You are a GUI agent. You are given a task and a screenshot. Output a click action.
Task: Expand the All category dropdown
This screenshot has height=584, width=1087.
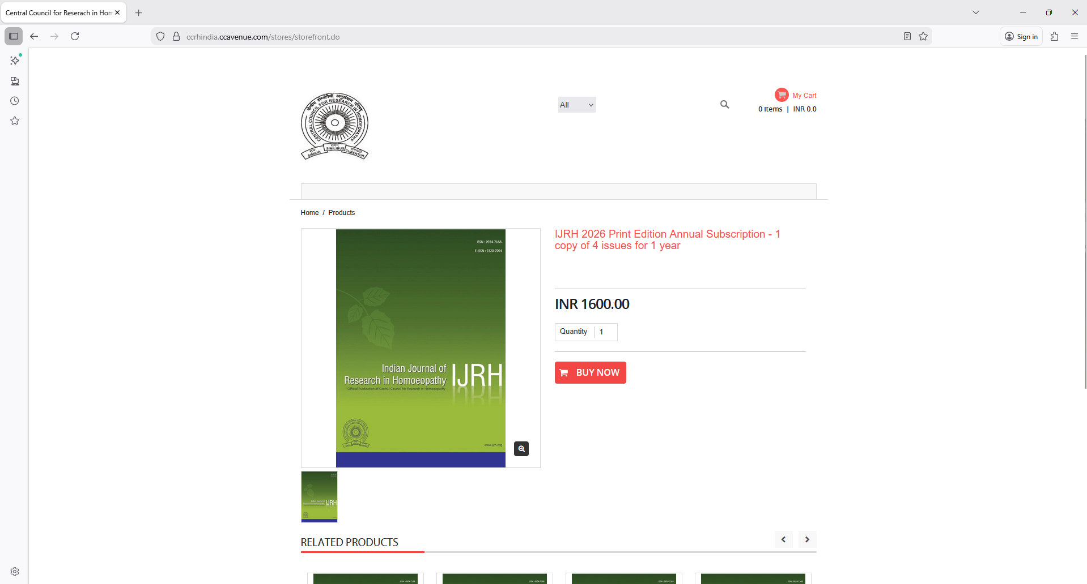[x=576, y=105]
